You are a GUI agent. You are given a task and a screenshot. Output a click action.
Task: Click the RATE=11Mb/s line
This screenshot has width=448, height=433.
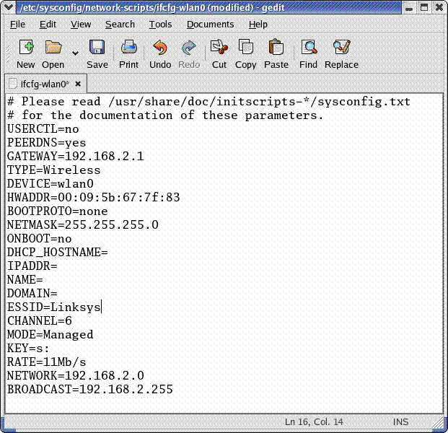point(47,362)
